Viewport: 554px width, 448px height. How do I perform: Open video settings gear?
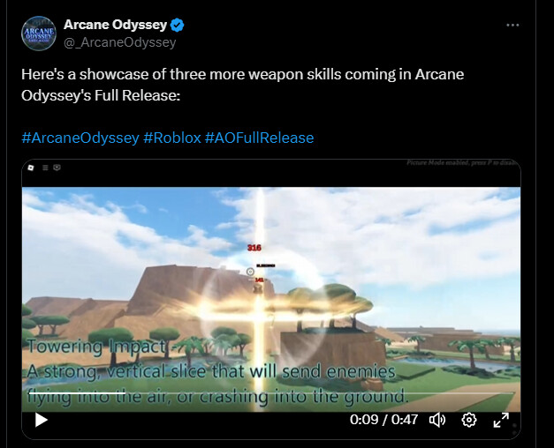pos(469,420)
